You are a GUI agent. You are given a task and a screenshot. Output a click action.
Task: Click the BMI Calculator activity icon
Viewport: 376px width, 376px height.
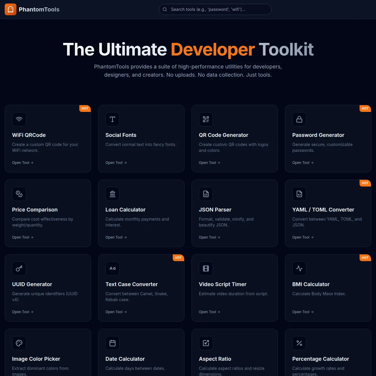[299, 268]
